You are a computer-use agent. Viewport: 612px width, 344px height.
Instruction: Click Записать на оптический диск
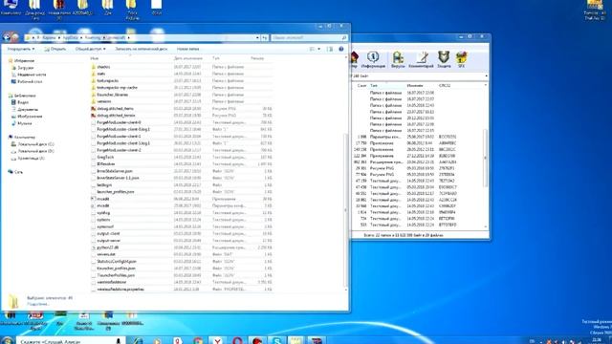pos(141,49)
